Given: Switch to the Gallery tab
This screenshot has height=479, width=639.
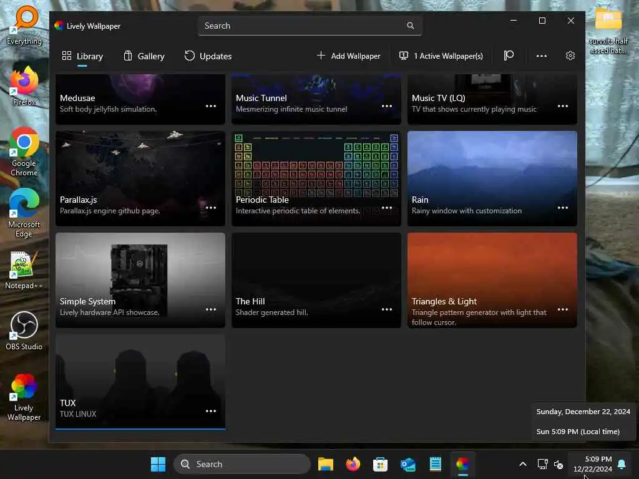Looking at the screenshot, I should click(x=144, y=56).
